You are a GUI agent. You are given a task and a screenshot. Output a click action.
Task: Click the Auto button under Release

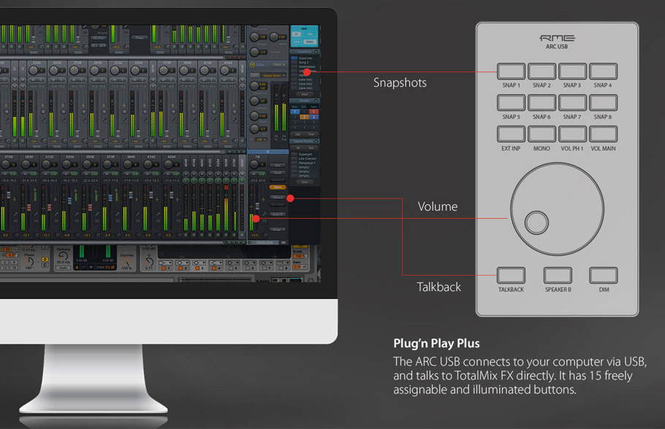(x=63, y=268)
